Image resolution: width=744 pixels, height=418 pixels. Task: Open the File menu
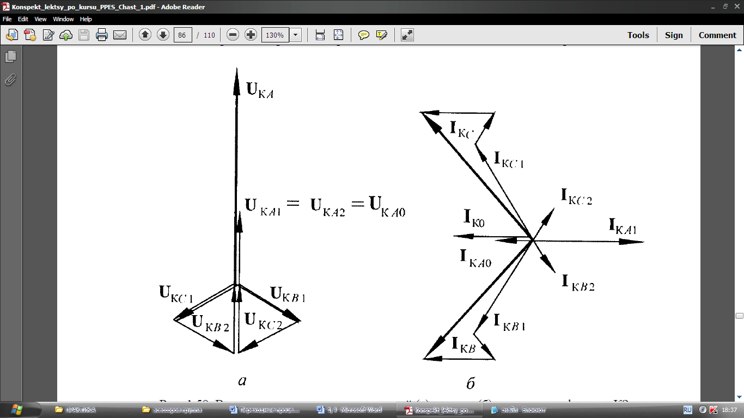coord(8,19)
